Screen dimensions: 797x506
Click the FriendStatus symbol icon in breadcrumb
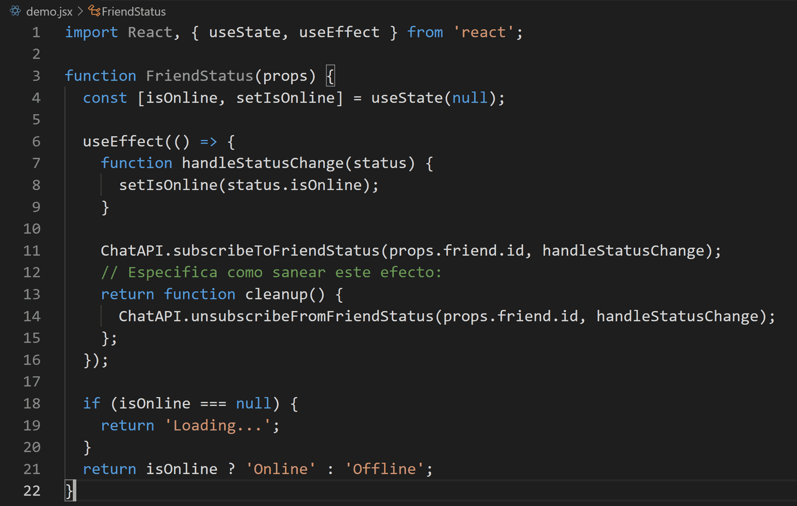click(x=93, y=11)
